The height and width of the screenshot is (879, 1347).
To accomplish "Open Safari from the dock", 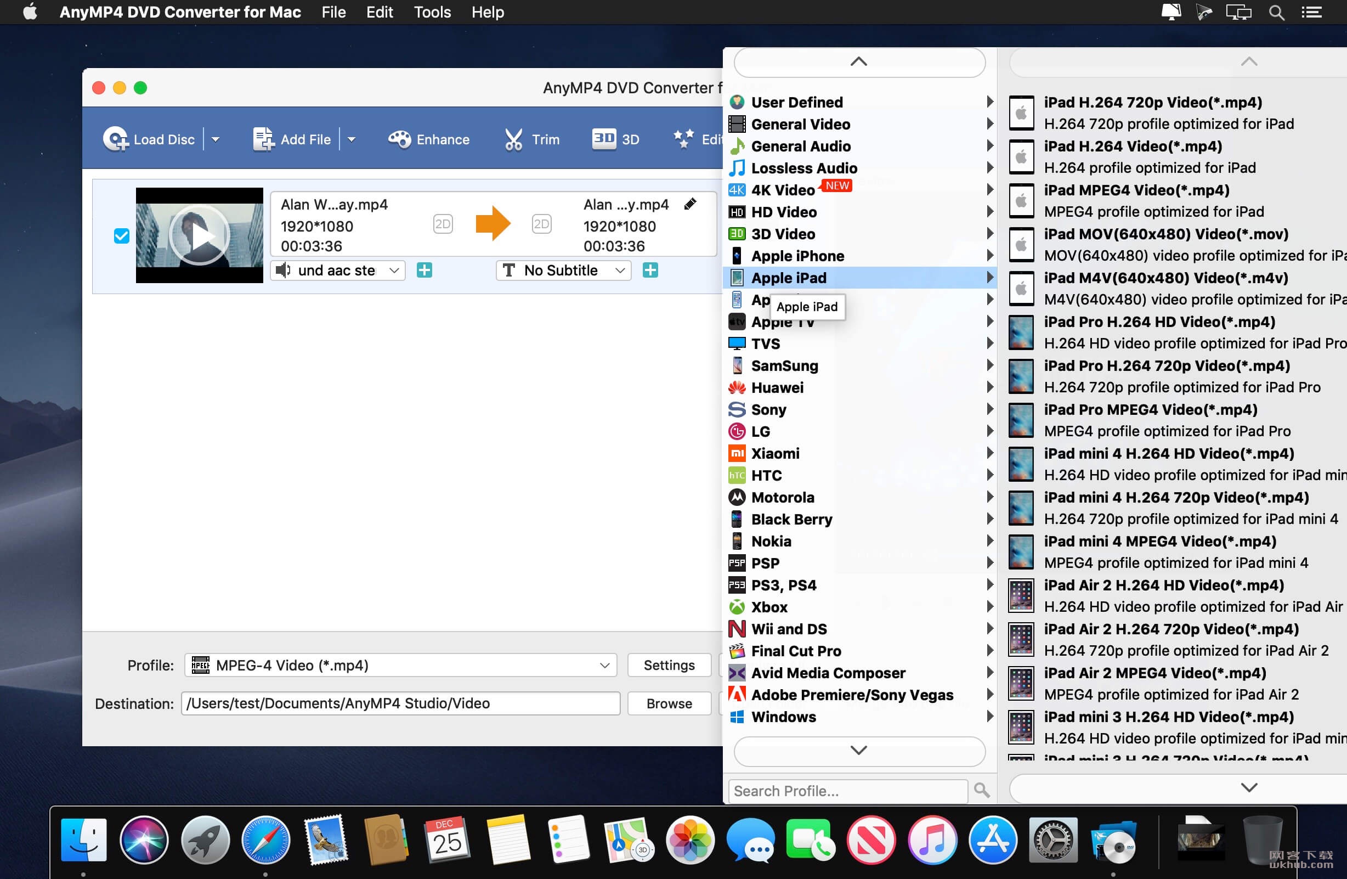I will click(265, 840).
